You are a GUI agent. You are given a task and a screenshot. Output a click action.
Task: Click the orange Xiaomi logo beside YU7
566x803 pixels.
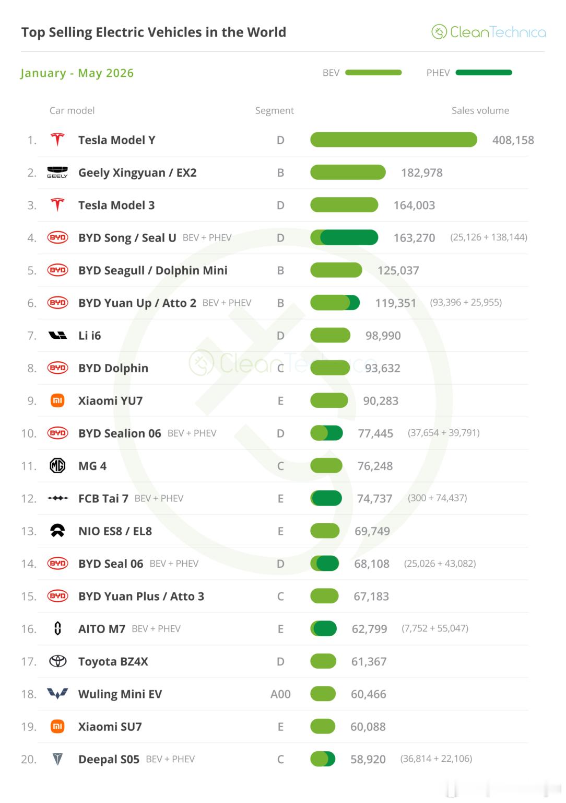57,400
